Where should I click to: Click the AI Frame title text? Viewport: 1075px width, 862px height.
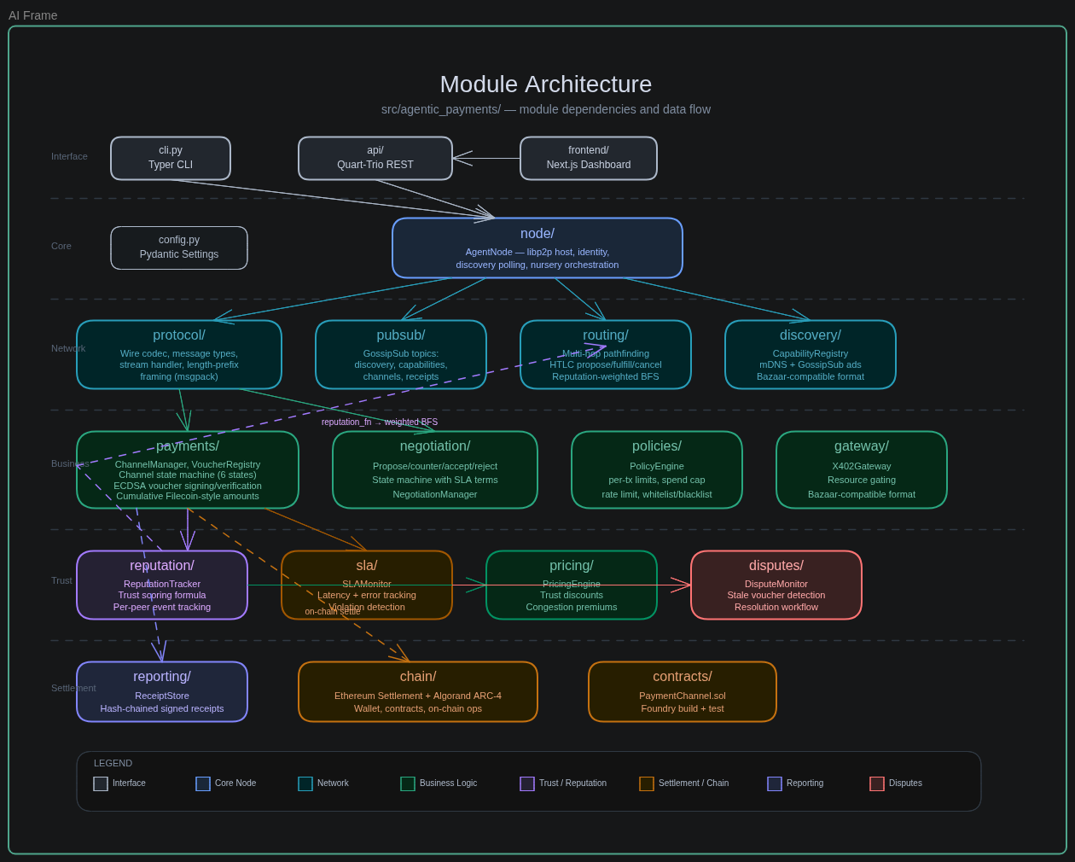[x=32, y=15]
